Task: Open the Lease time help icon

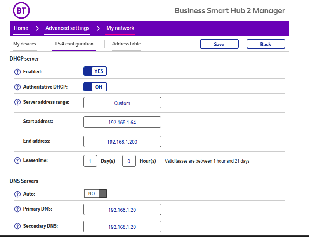Action: pos(17,160)
